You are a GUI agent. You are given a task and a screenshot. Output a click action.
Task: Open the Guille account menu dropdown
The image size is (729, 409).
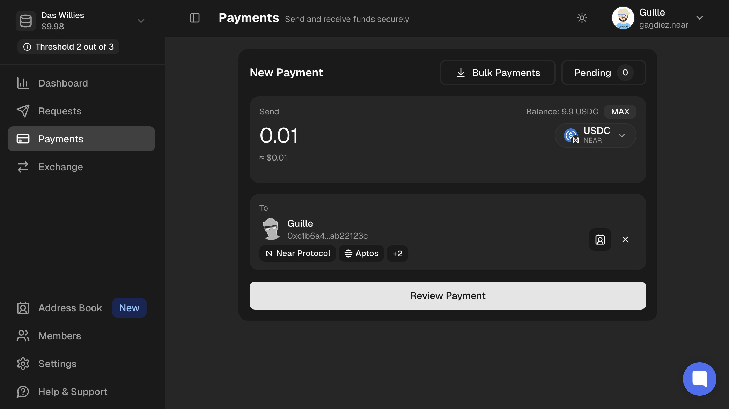click(700, 18)
